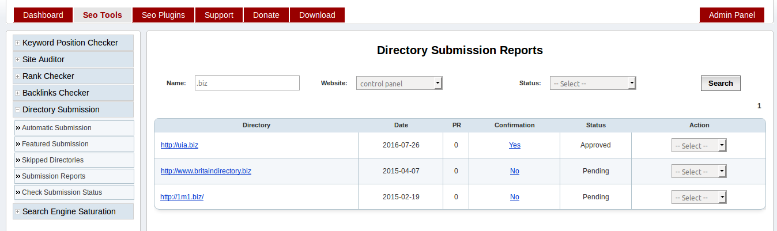Viewport: 777px width, 231px height.
Task: Open the Website dropdown
Action: [399, 84]
